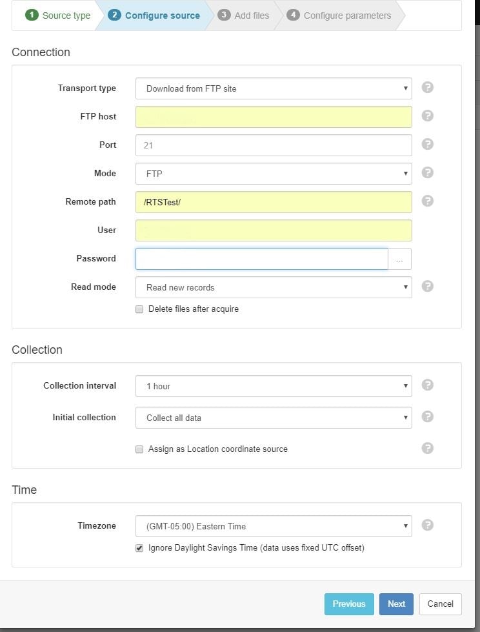This screenshot has width=480, height=632.
Task: Open help for the Mode setting
Action: pos(427,173)
